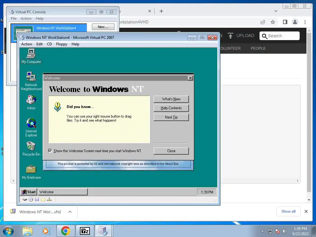Click the hard disk status icon
The image size is (316, 237).
click(x=25, y=200)
